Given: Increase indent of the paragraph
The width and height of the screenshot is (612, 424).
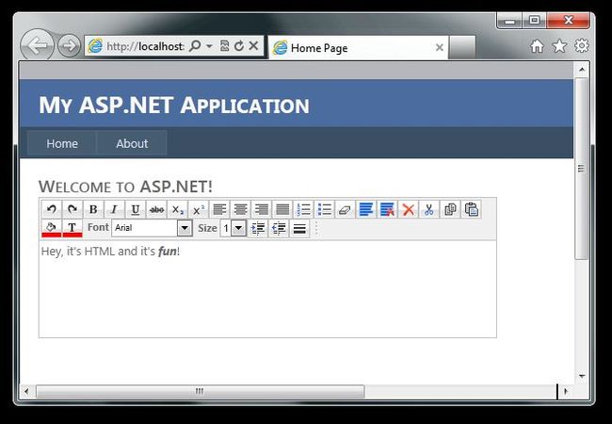Looking at the screenshot, I should [x=258, y=228].
